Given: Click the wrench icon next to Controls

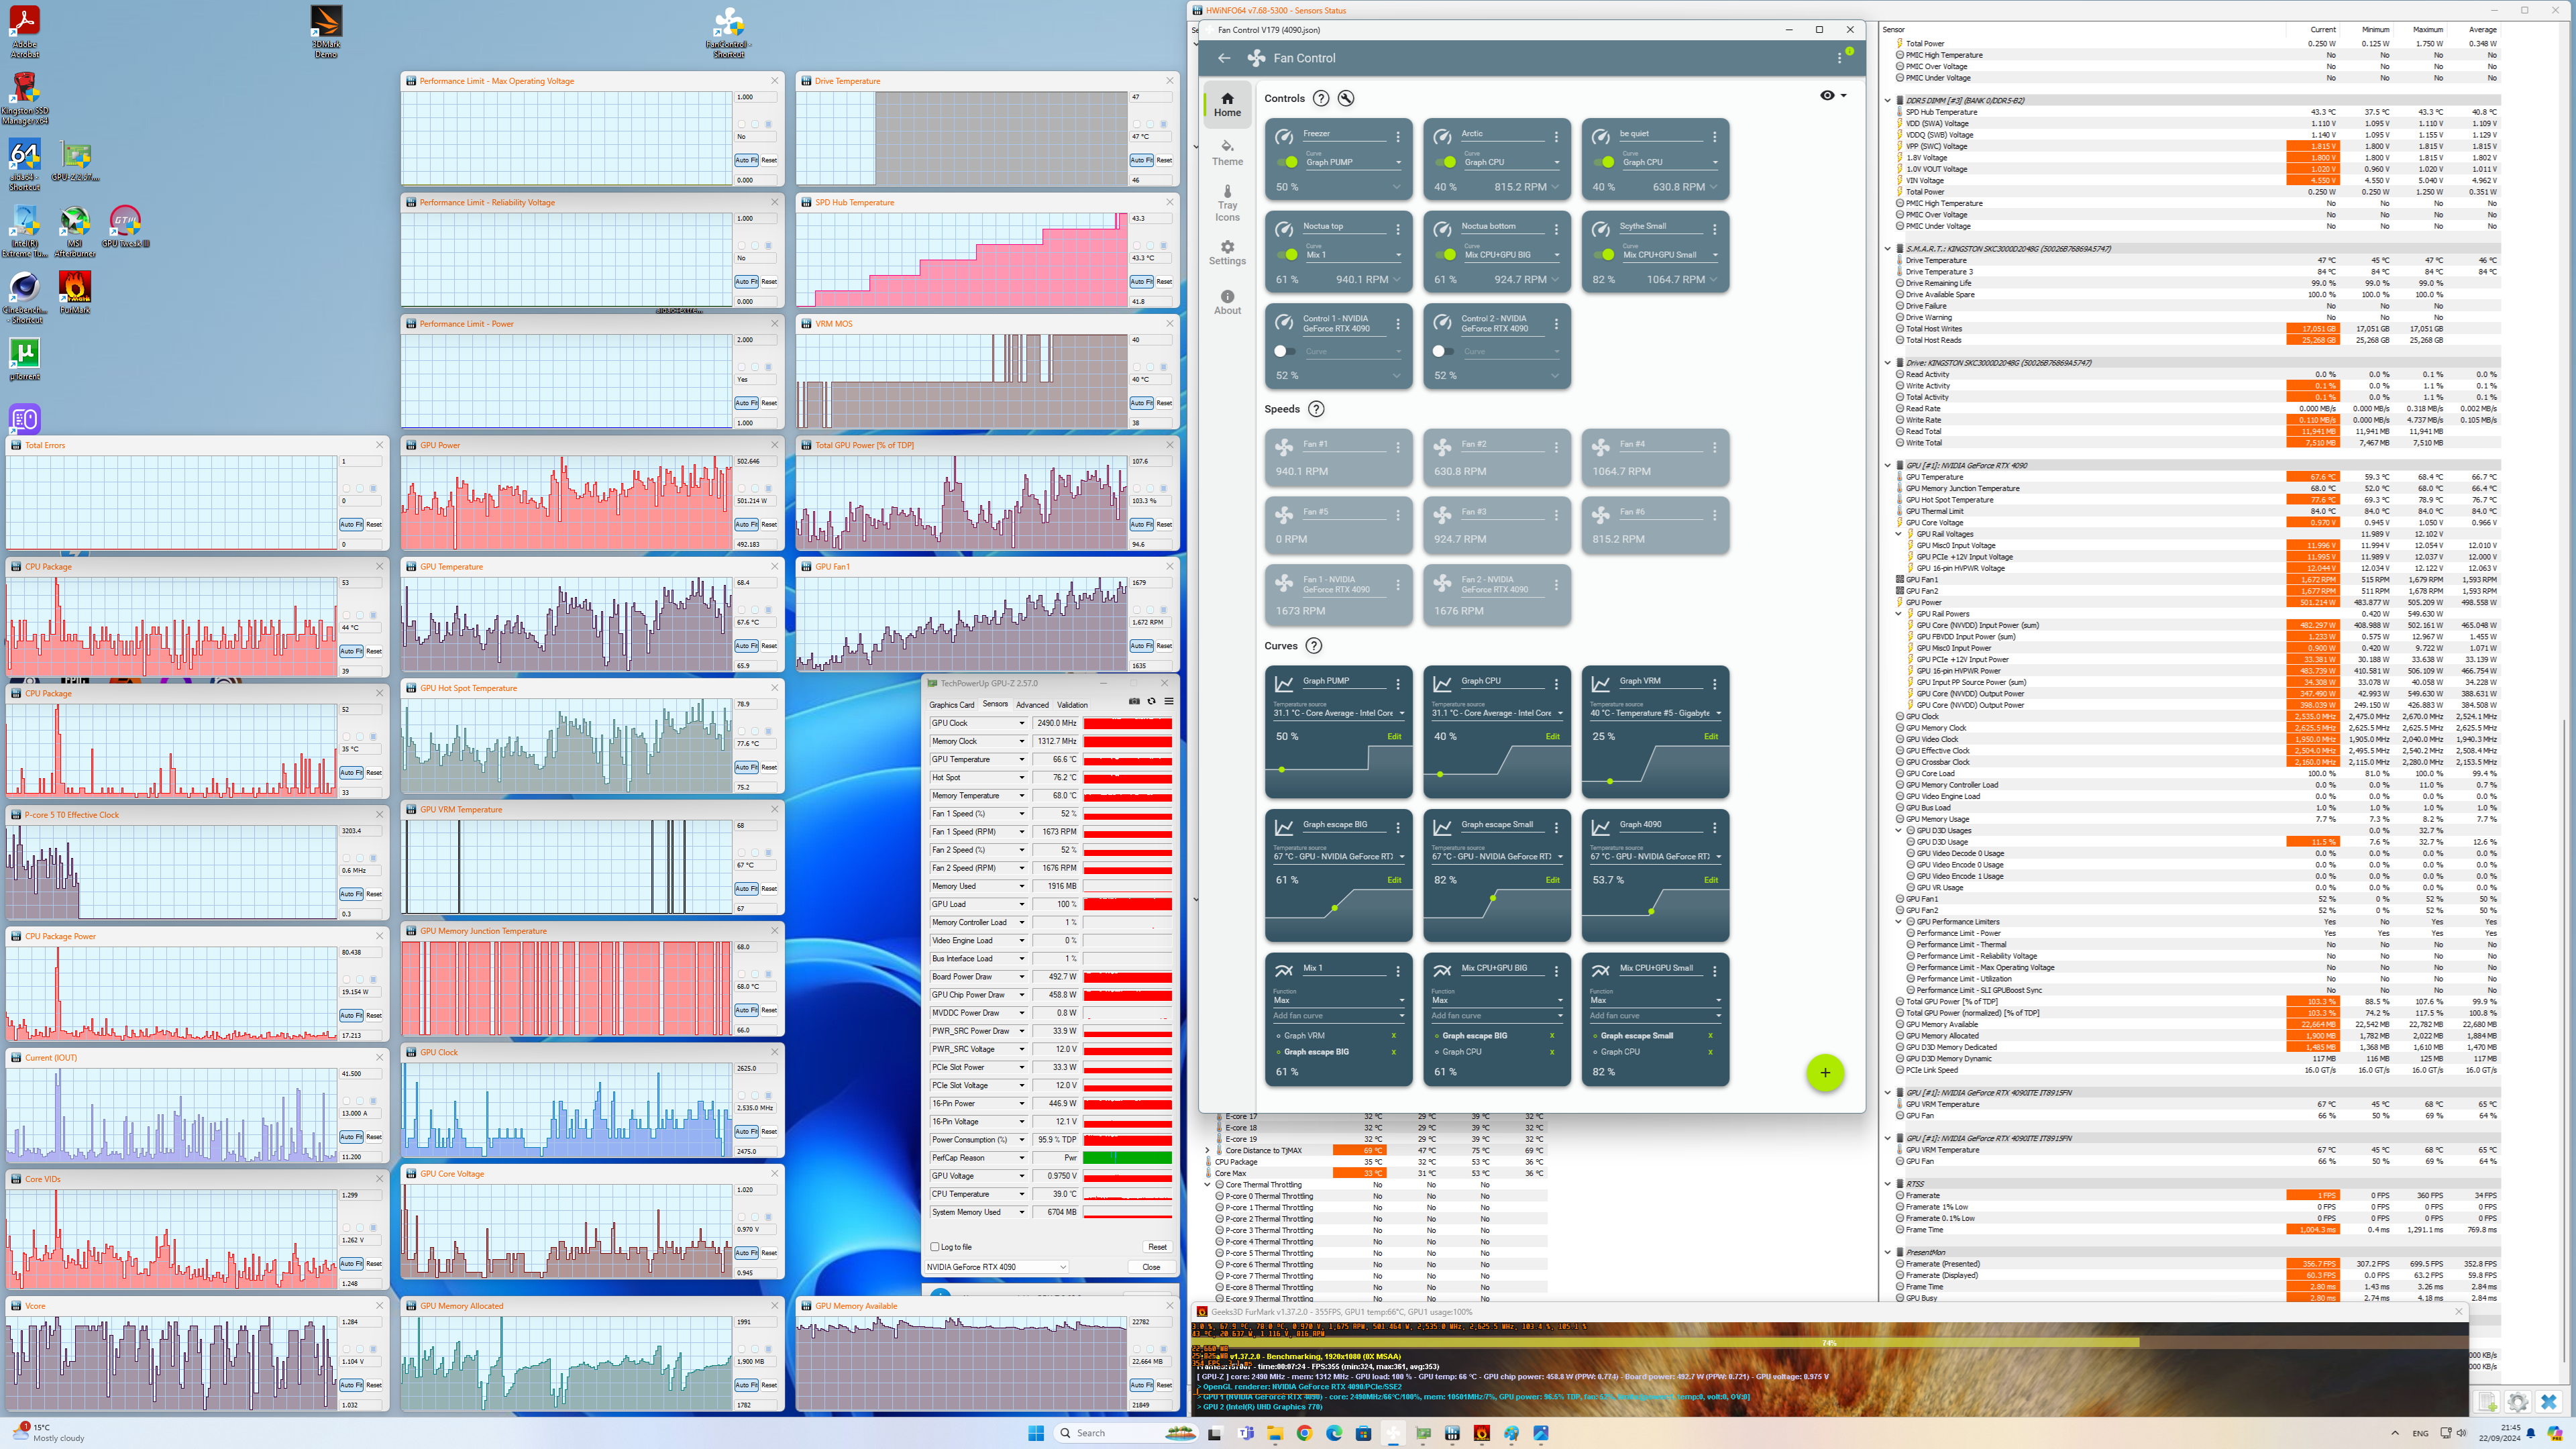Looking at the screenshot, I should pyautogui.click(x=1346, y=98).
